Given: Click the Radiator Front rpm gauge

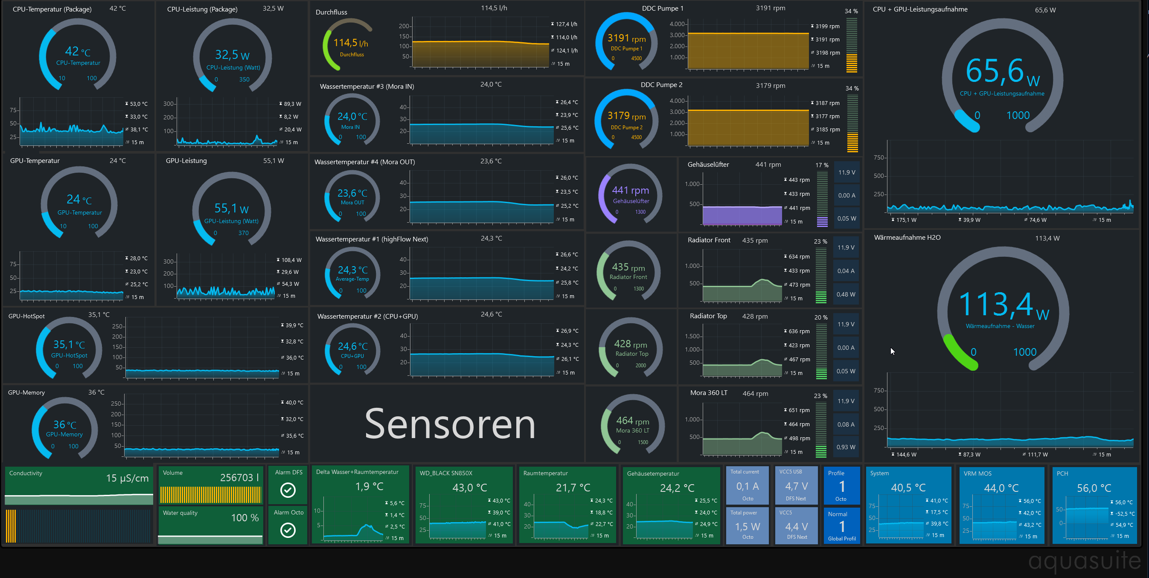Looking at the screenshot, I should tap(628, 271).
